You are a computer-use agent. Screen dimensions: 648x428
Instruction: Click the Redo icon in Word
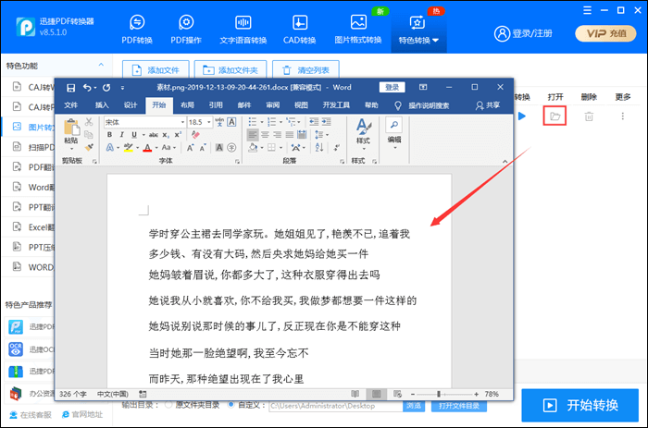pyautogui.click(x=106, y=88)
